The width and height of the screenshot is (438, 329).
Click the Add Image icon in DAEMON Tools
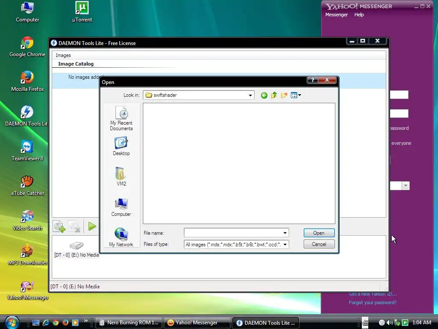click(59, 227)
